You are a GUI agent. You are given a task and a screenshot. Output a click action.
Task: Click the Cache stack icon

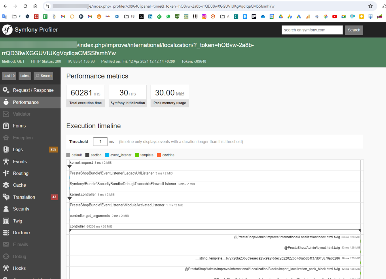point(6,185)
